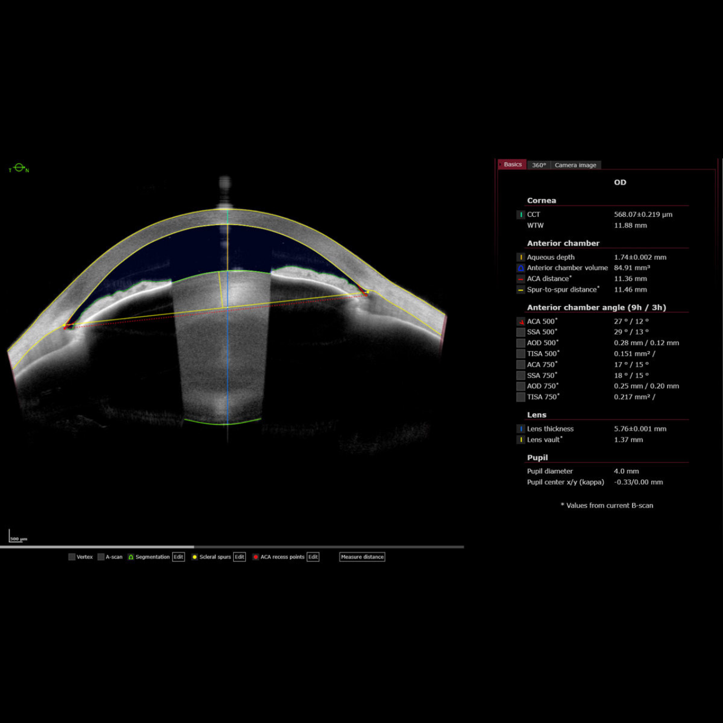Toggle the Aqueous depth overlay icon
The height and width of the screenshot is (723, 723).
521,257
